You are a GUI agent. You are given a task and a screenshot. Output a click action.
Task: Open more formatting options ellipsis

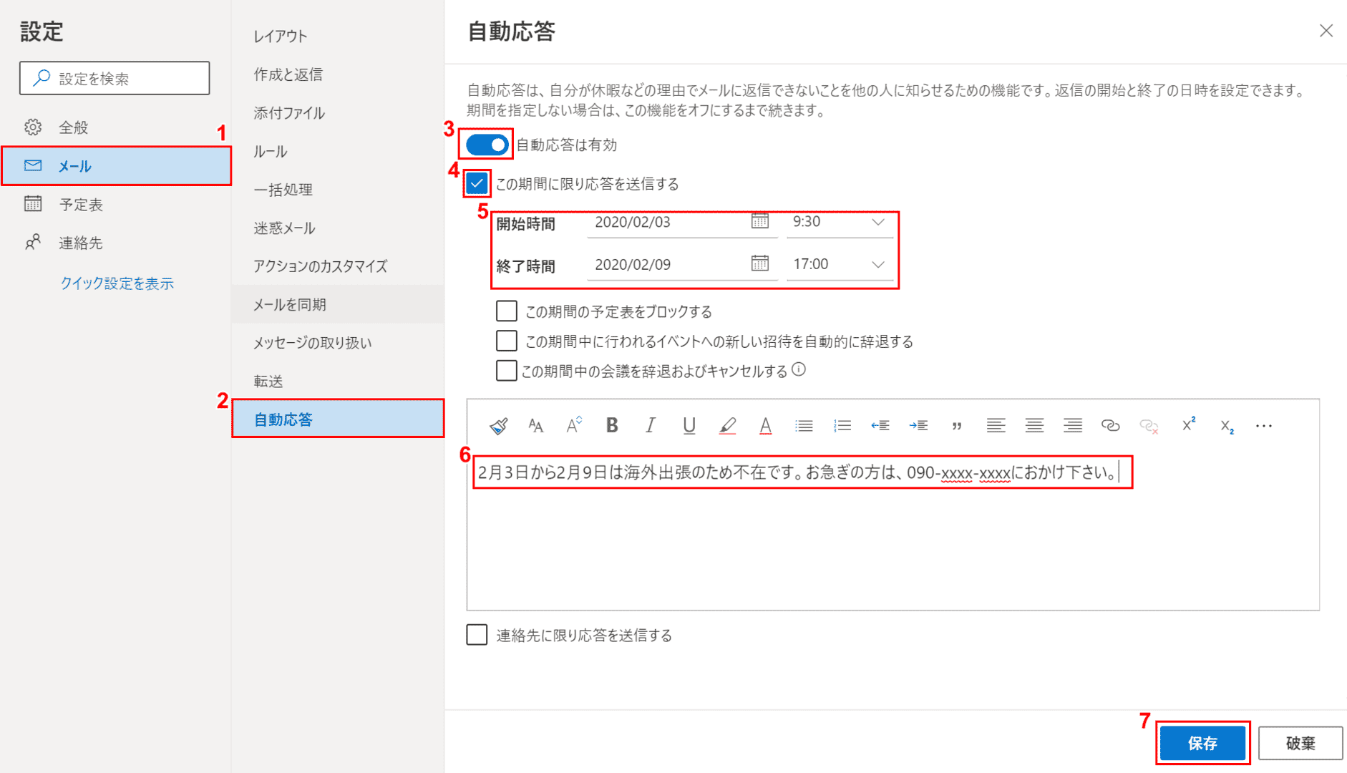(x=1264, y=426)
